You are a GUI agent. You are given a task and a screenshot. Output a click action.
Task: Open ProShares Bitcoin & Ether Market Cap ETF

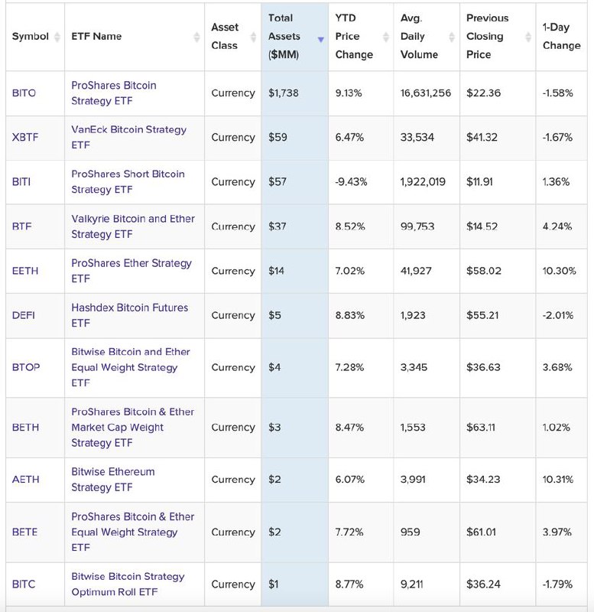point(132,428)
